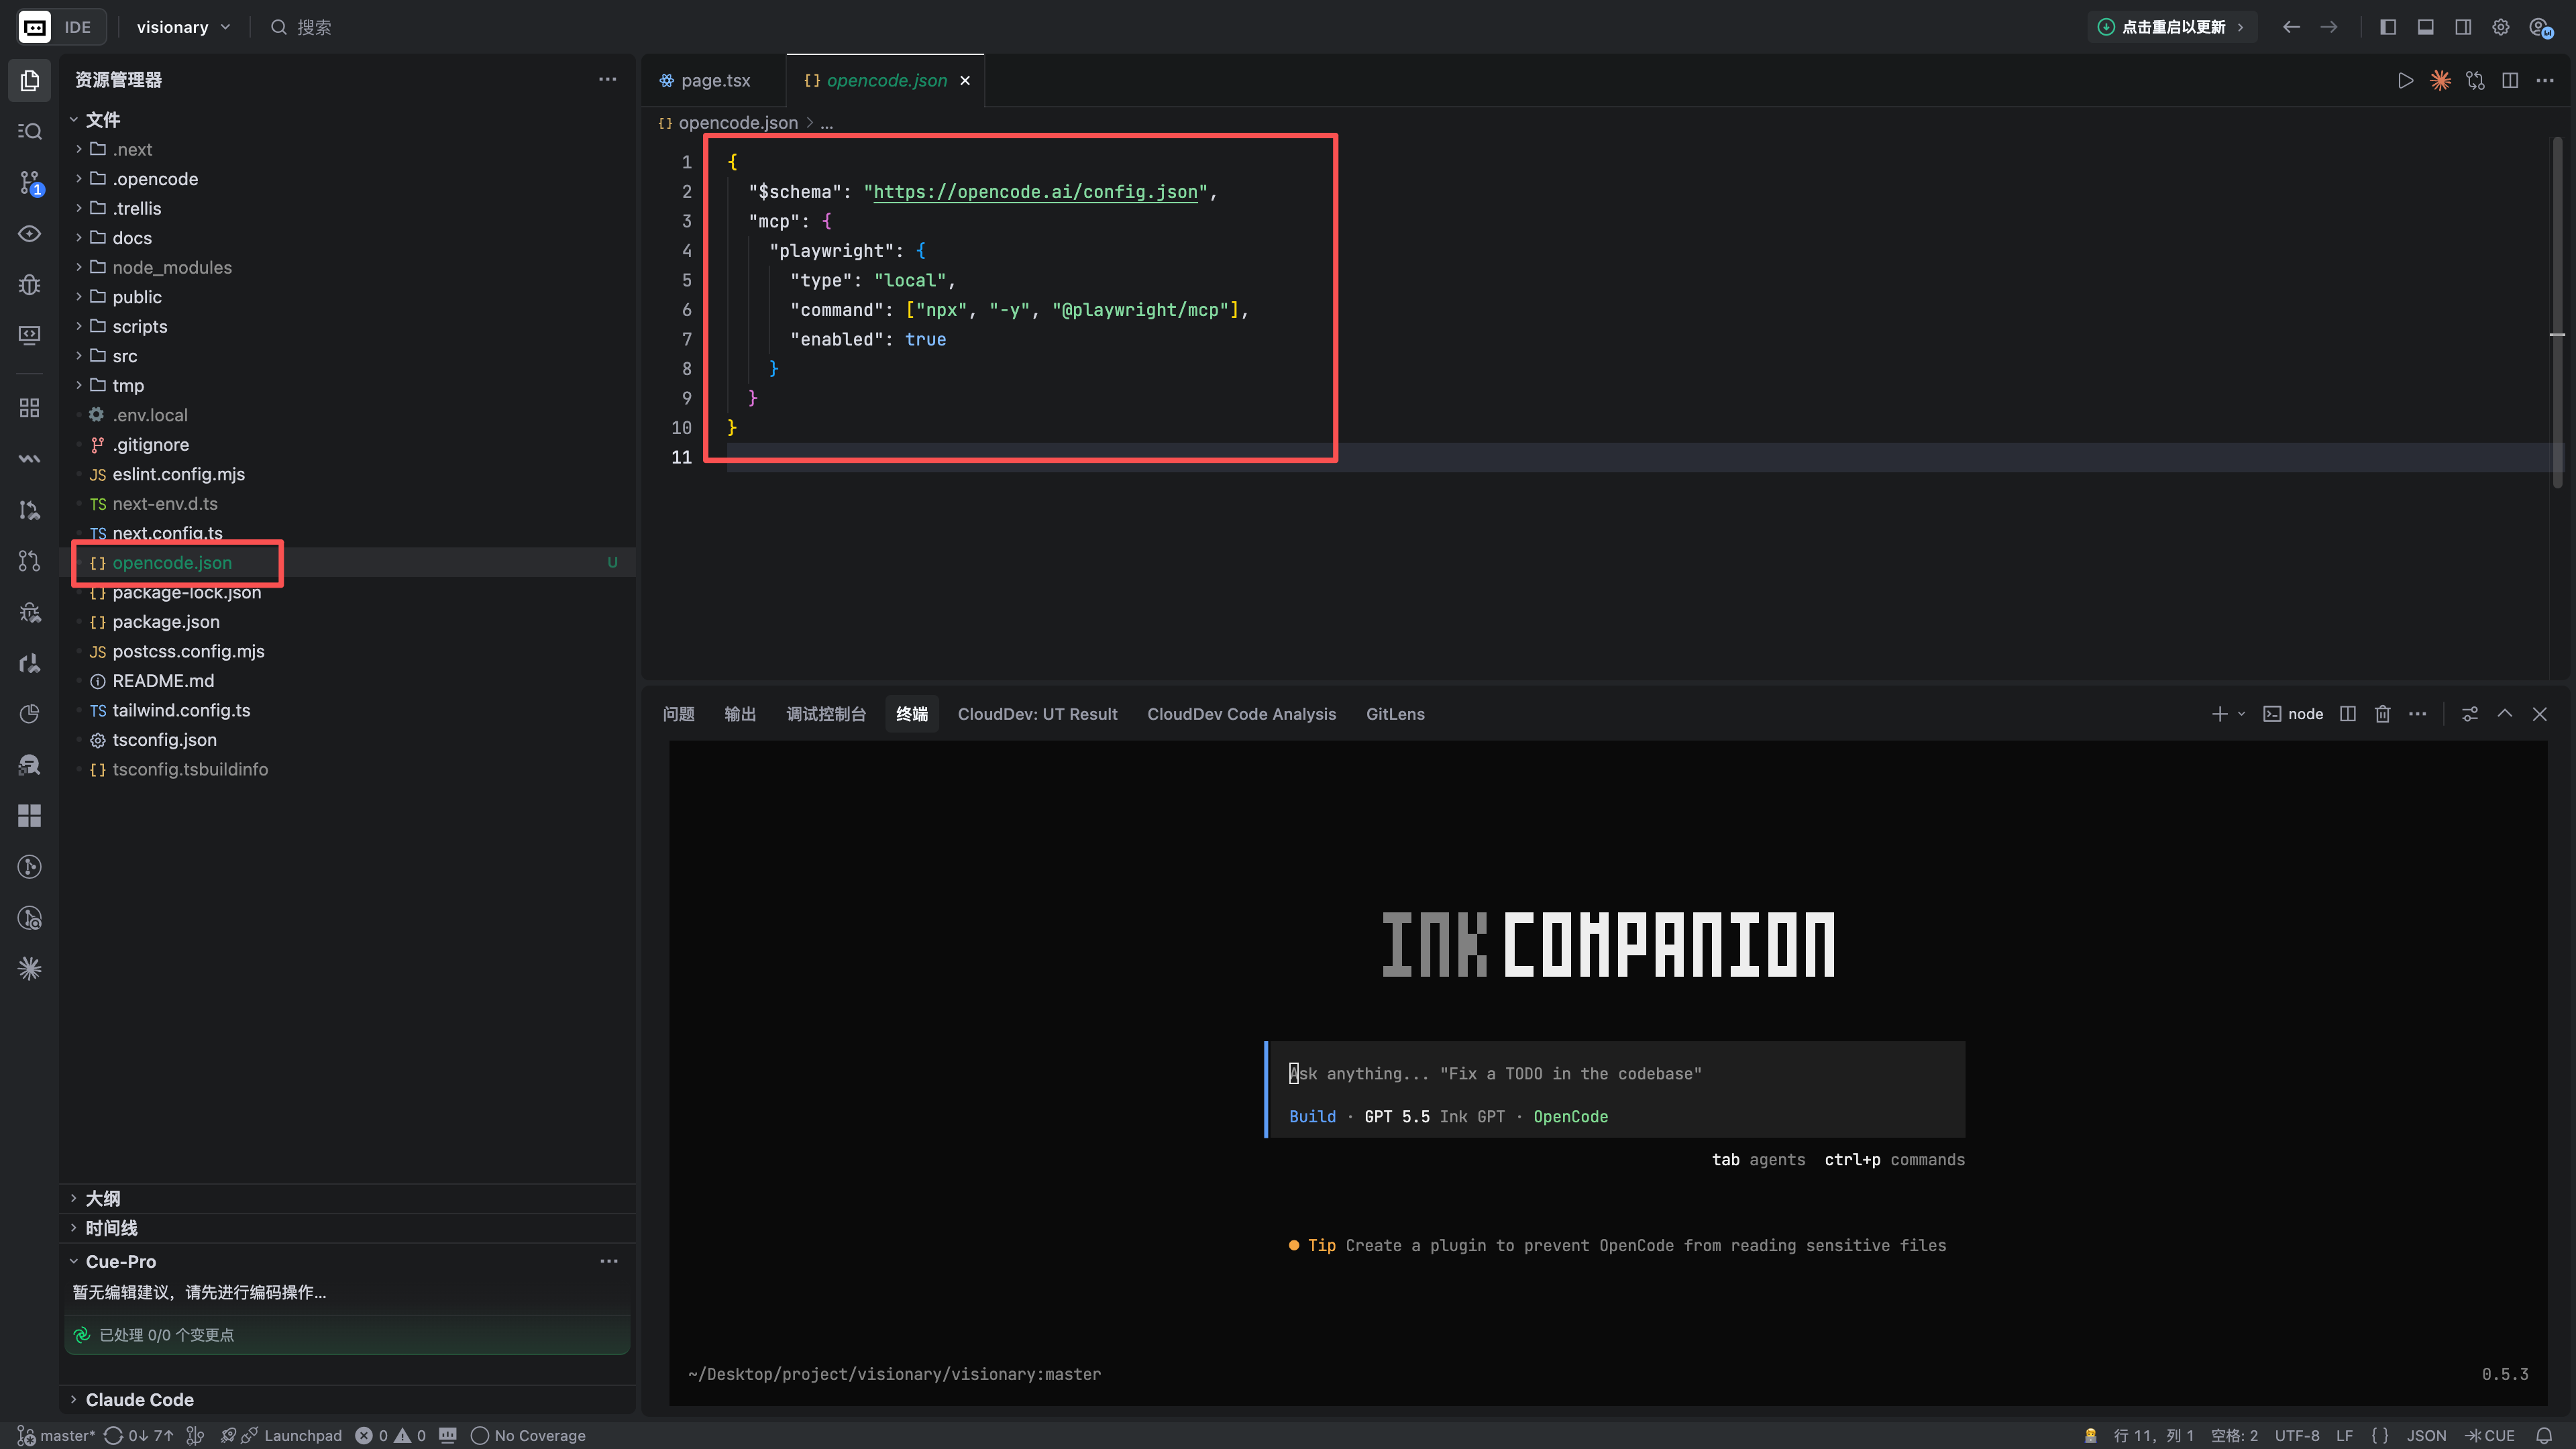Screen dimensions: 2576x1449
Task: Toggle No Coverage in status bar
Action: click(528, 1435)
